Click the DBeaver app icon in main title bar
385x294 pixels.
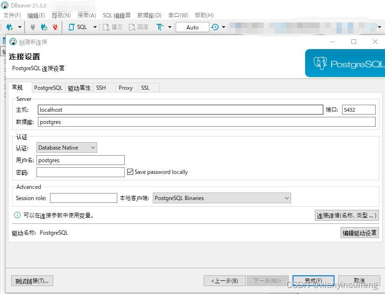(5, 5)
